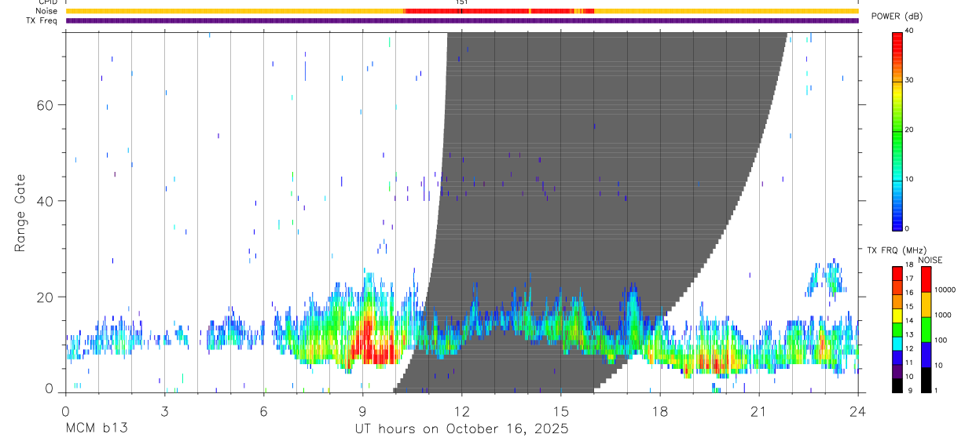
Task: Click the 100 label in the NOISE legend
Action: coord(941,341)
